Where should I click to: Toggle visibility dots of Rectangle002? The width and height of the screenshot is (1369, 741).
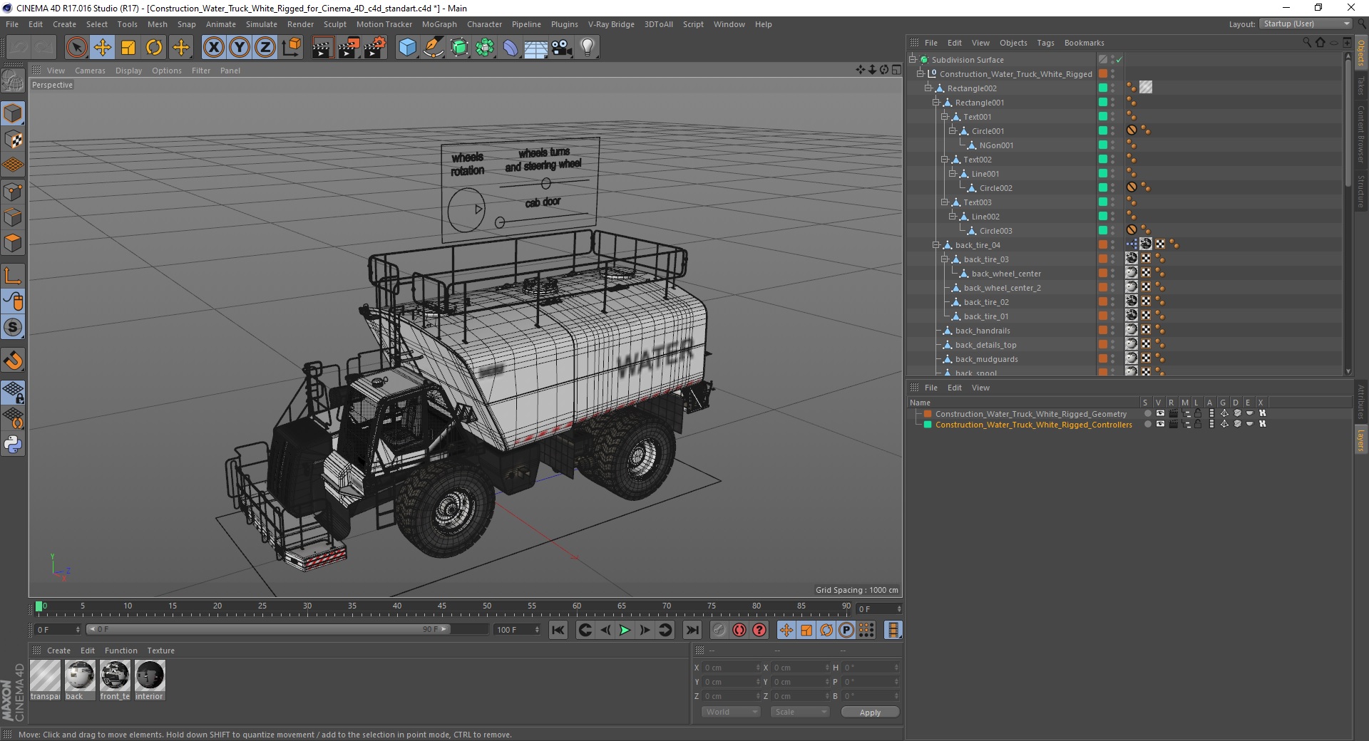pos(1112,88)
